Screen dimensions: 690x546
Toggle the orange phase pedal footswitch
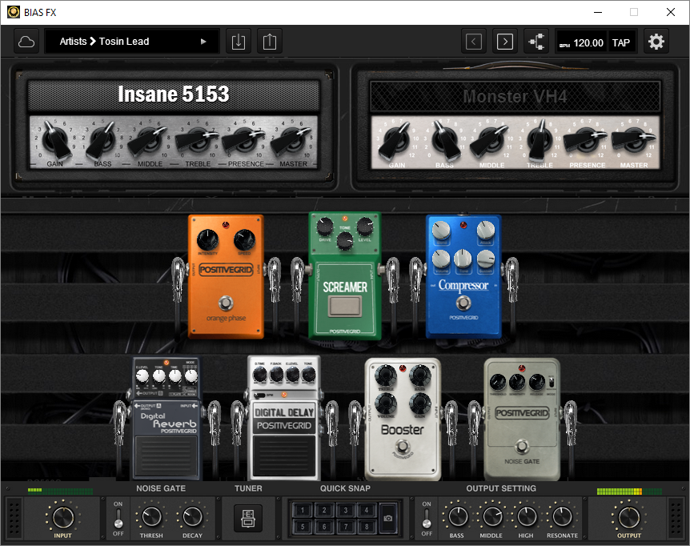[x=226, y=303]
